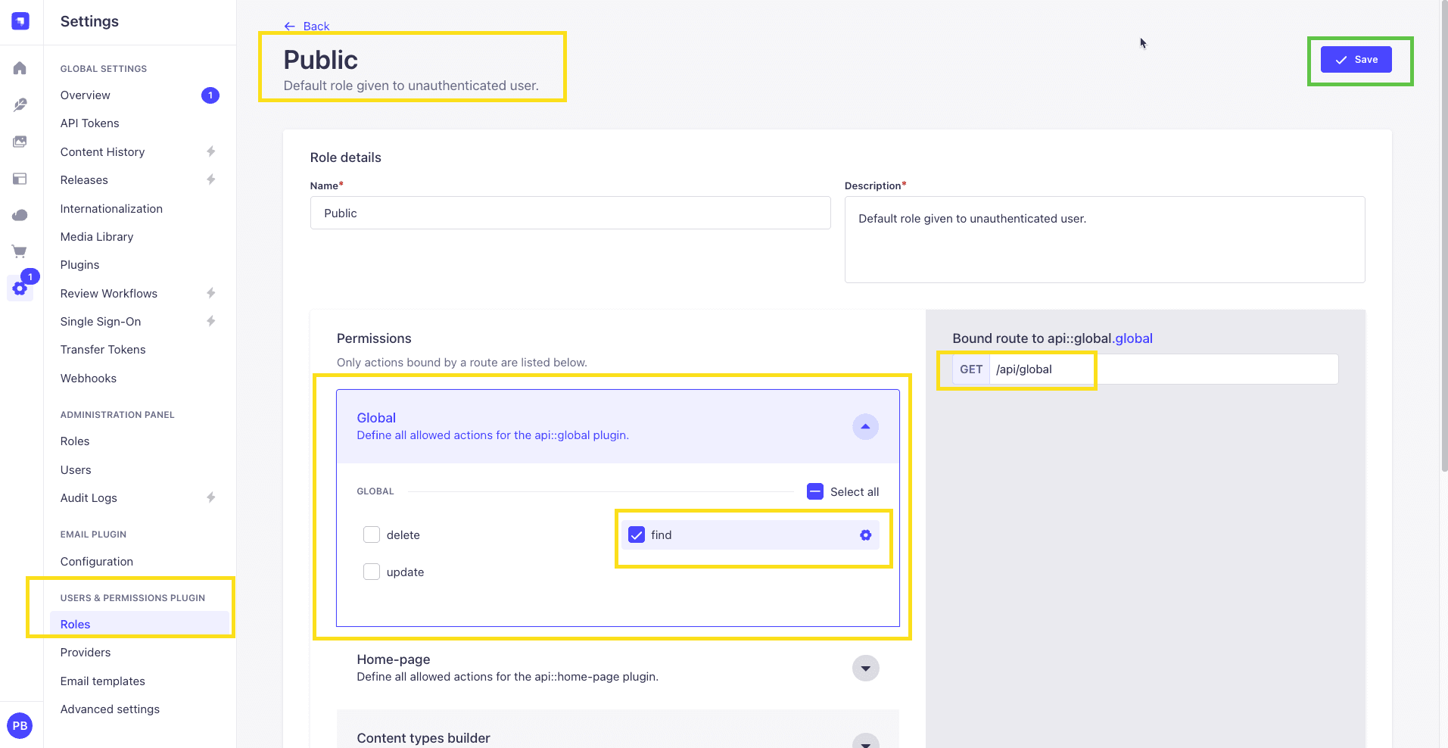
Task: Open Marketplace shopping cart icon
Action: (20, 251)
